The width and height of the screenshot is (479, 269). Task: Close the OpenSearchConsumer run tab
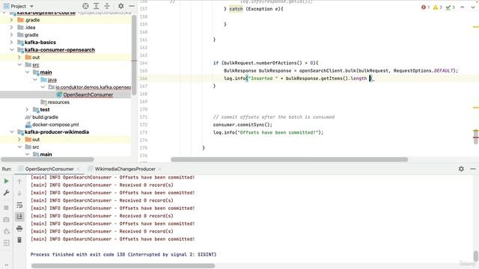78,169
